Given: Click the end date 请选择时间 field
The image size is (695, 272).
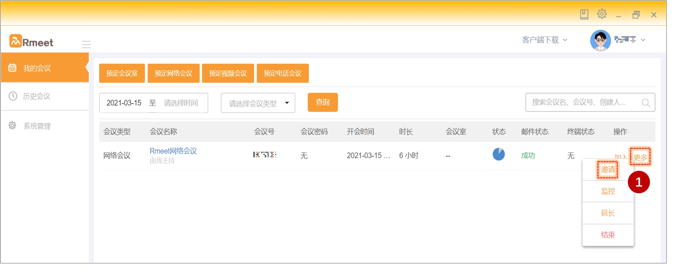Looking at the screenshot, I should click(181, 103).
